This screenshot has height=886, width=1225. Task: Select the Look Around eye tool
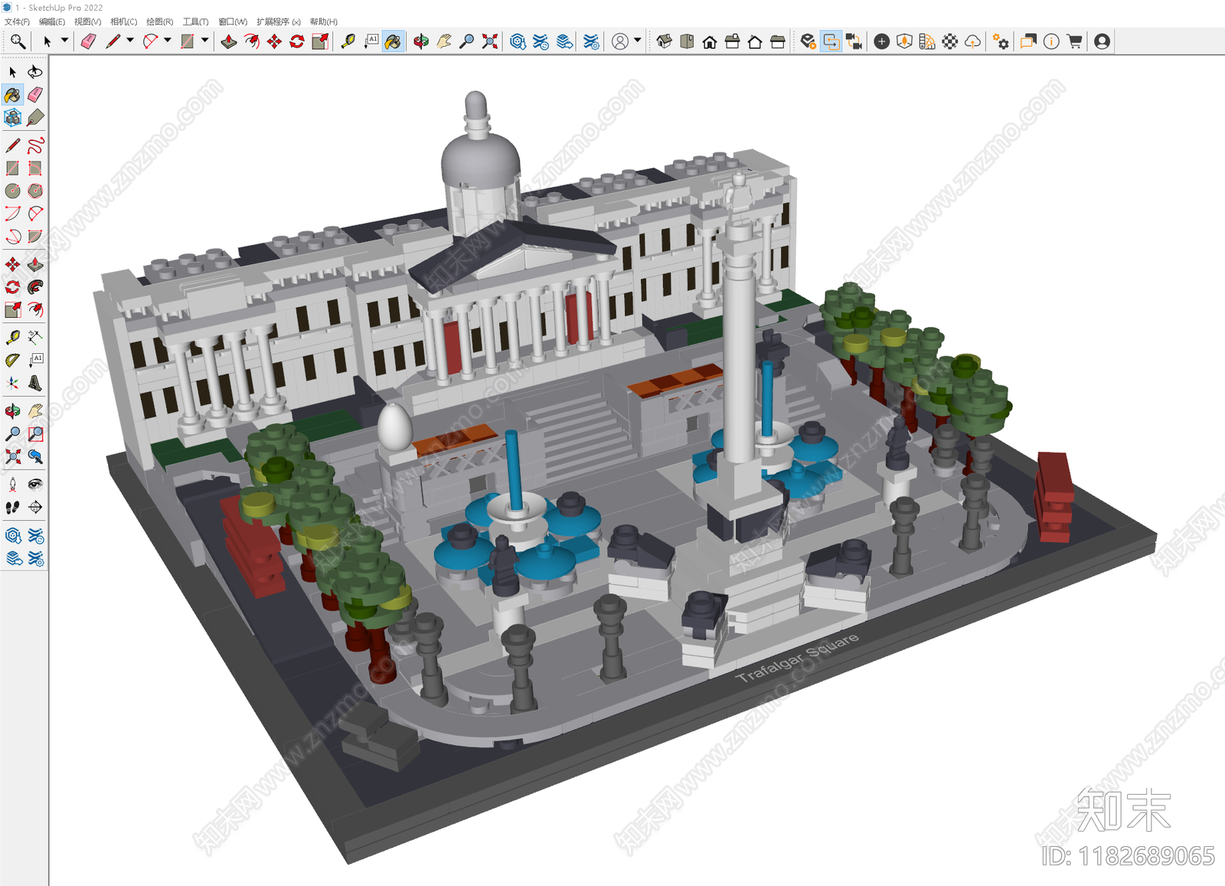(x=35, y=485)
